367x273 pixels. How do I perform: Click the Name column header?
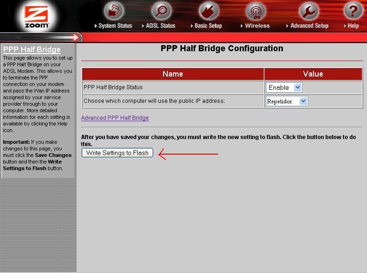(173, 74)
